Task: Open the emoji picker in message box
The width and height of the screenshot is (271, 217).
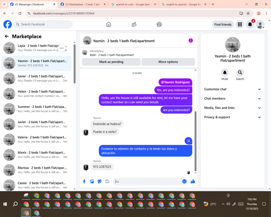Action: (184, 181)
